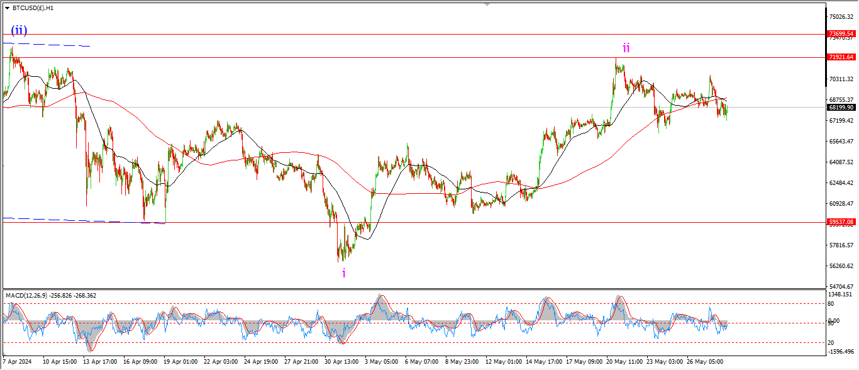The image size is (859, 370).
Task: Click the 7 Apr 2024 date label
Action: click(18, 362)
